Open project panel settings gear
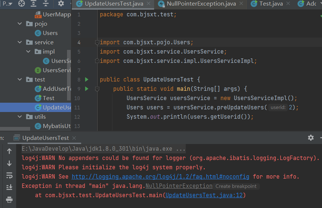Viewport: 322px width, 208px height. pyautogui.click(x=61, y=3)
